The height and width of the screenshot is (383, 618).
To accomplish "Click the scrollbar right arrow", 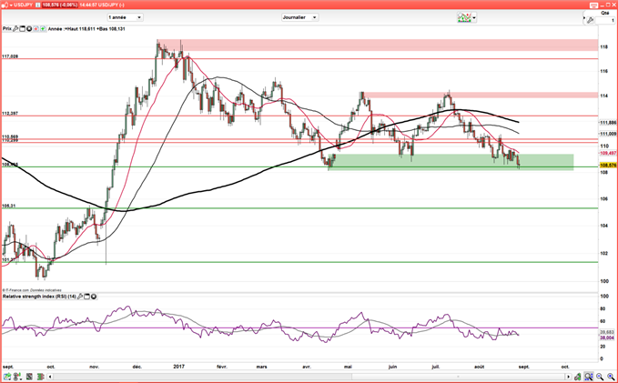I will pos(568,377).
